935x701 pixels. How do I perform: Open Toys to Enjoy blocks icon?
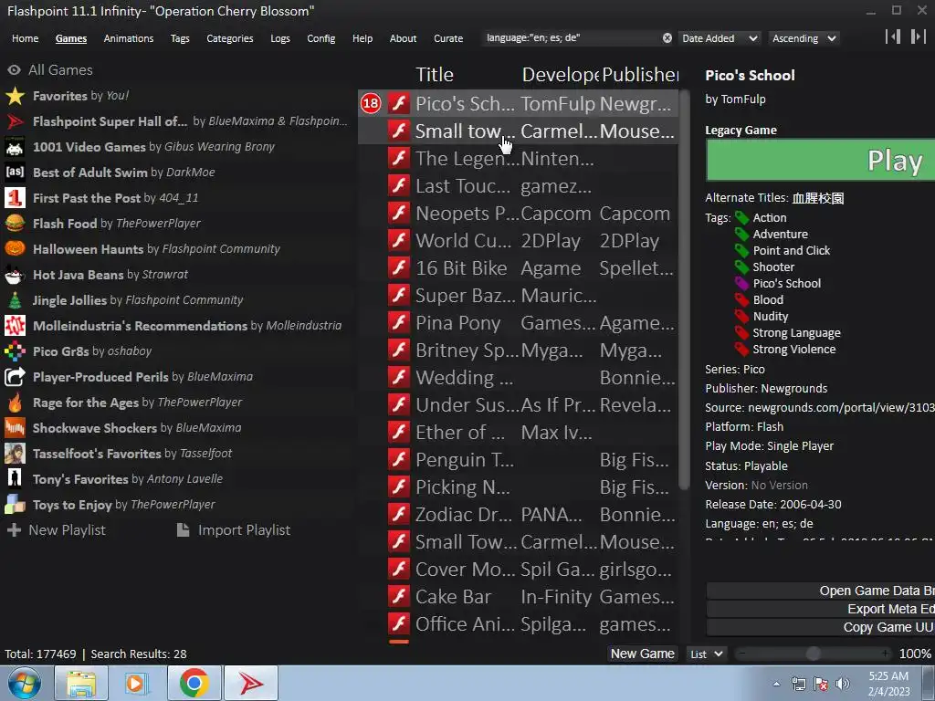pos(15,504)
